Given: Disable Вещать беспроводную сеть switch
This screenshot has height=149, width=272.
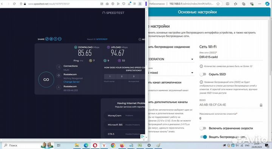Looking at the screenshot, I should pyautogui.click(x=204, y=137).
